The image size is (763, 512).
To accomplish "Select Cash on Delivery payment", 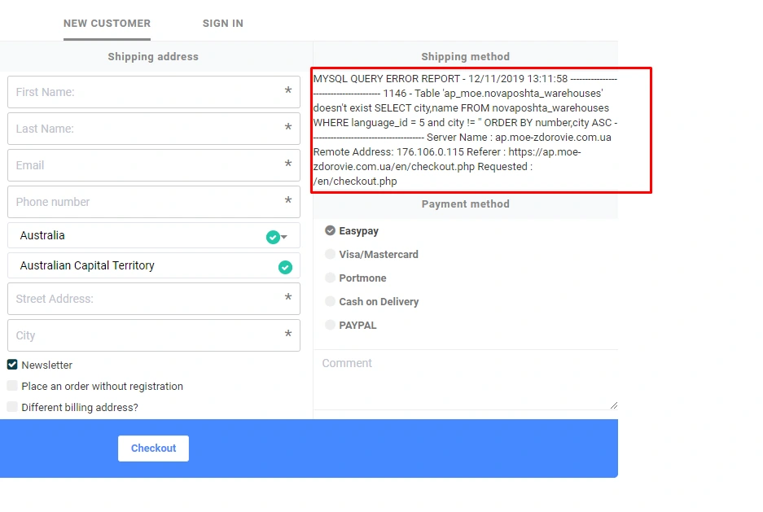I will pyautogui.click(x=331, y=301).
